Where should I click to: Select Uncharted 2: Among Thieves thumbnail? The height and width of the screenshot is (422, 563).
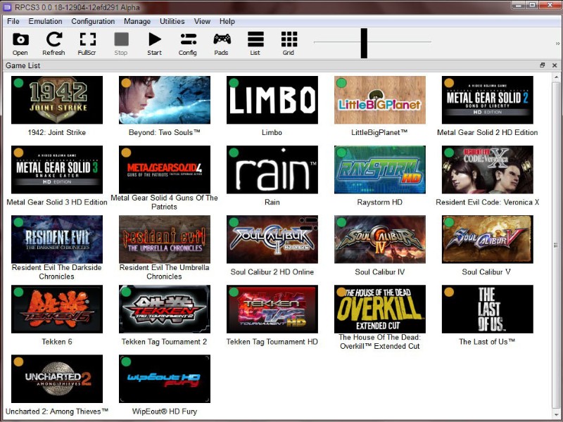(x=57, y=378)
